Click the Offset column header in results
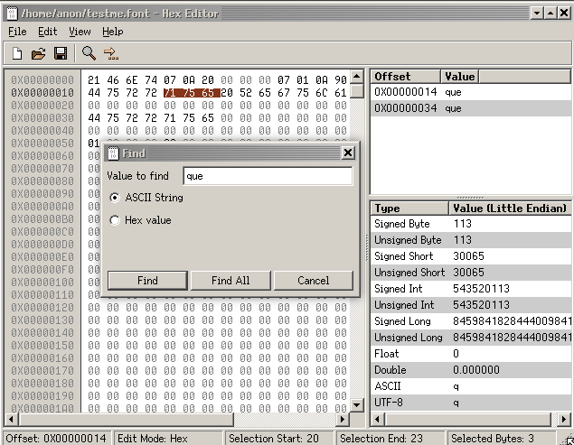The image size is (574, 445). click(406, 77)
